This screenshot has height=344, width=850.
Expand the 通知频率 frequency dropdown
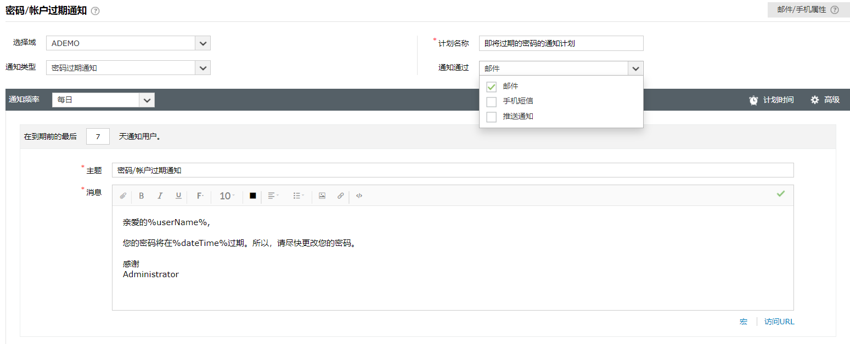147,100
